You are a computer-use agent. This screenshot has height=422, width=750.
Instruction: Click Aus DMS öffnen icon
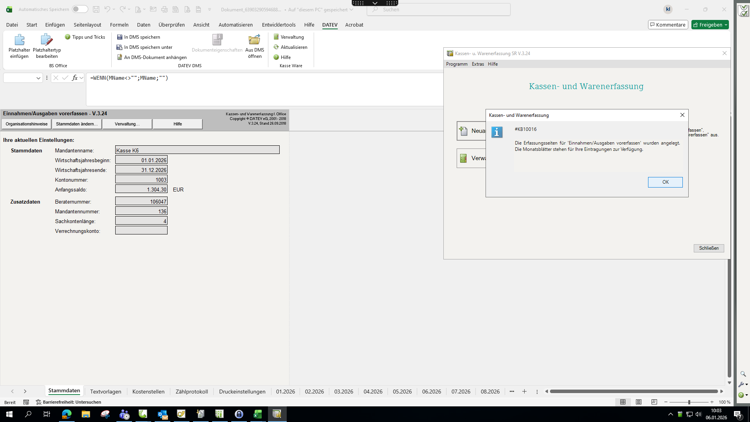click(x=254, y=40)
